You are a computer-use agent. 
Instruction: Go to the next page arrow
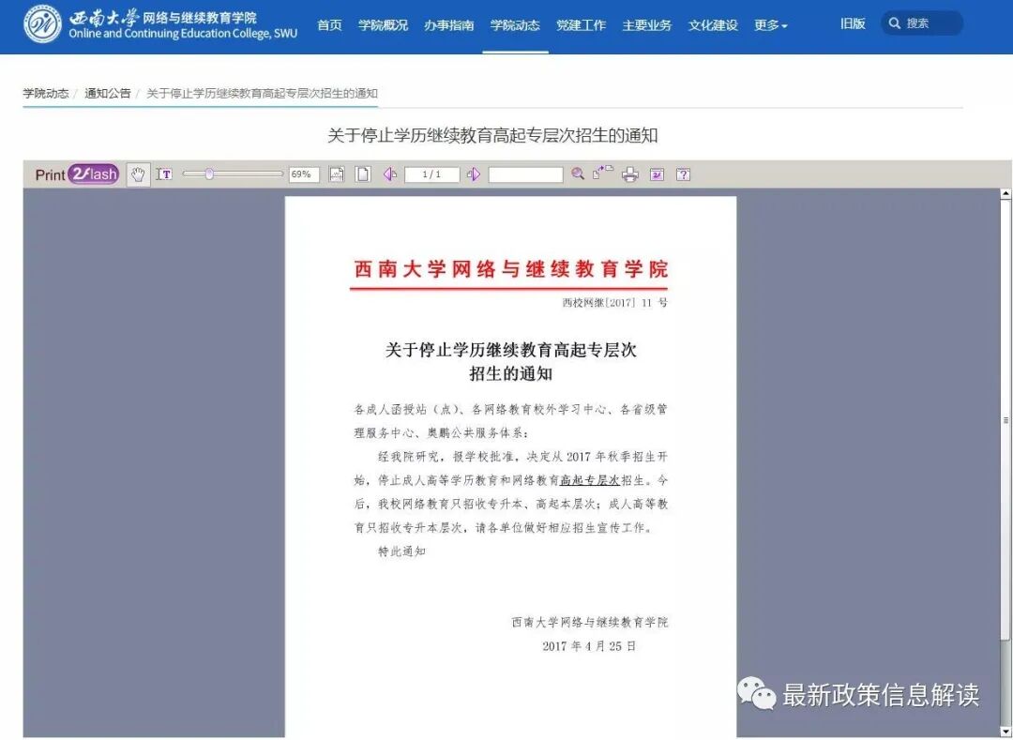tap(474, 174)
